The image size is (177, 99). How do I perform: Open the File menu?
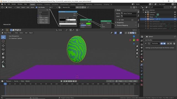(5, 4)
